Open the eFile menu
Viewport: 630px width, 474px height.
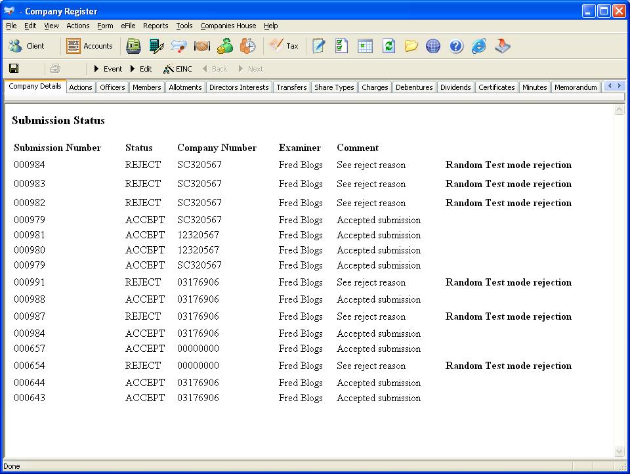coord(128,26)
